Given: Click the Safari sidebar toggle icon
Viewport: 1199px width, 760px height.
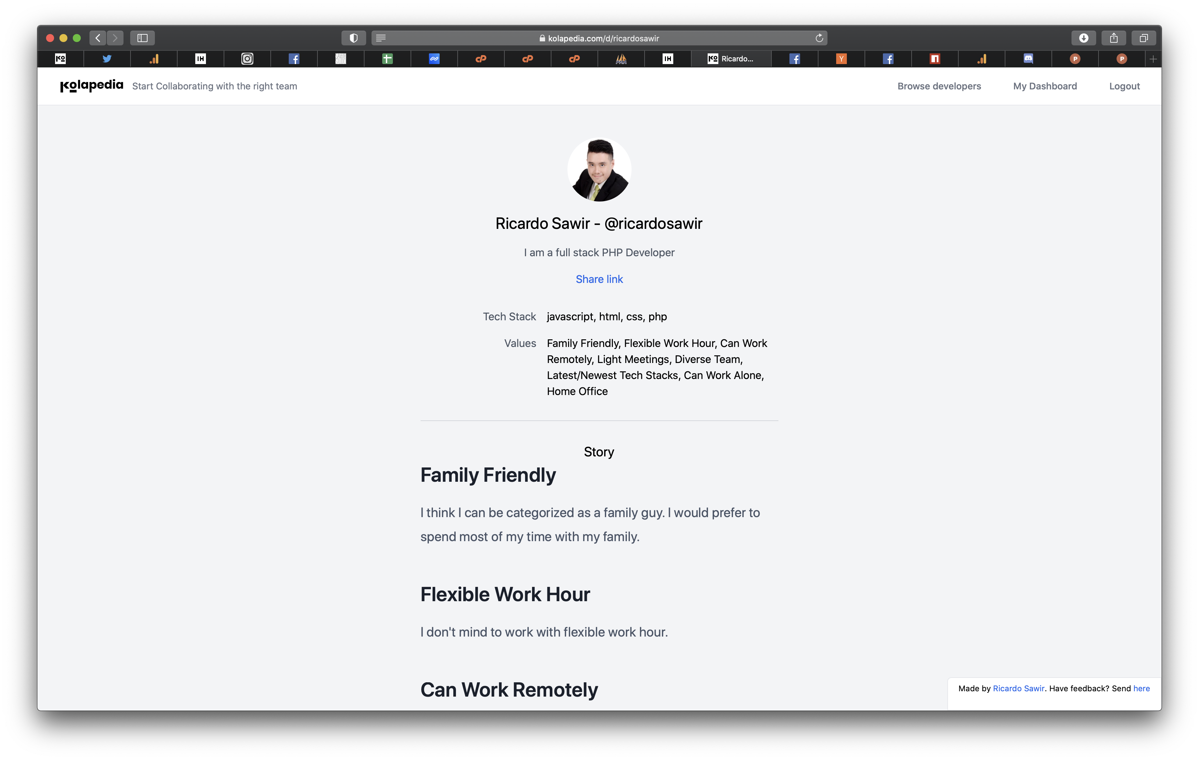Looking at the screenshot, I should tap(143, 38).
